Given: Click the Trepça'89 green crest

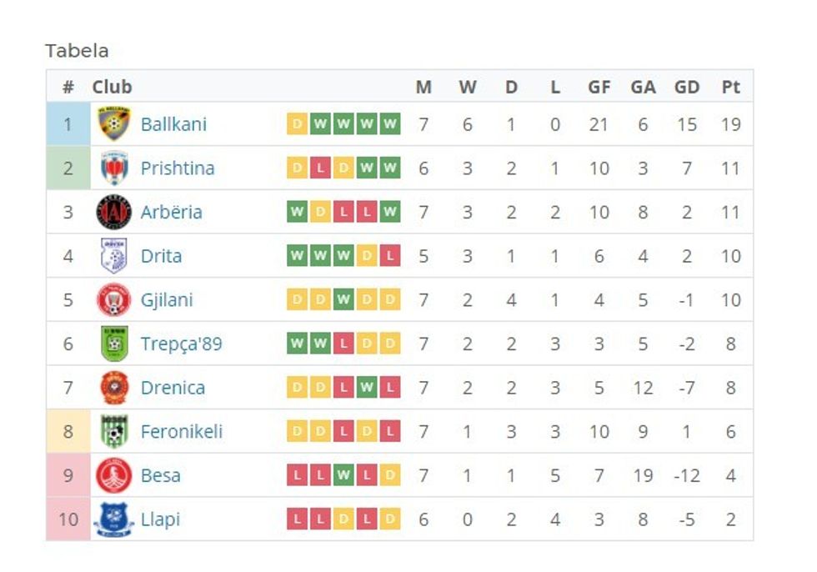Looking at the screenshot, I should coord(114,344).
